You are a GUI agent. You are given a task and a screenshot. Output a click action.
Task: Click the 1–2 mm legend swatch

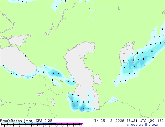[16, 124]
